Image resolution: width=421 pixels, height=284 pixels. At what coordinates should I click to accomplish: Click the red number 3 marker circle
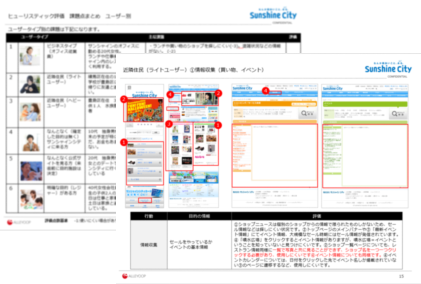click(x=169, y=124)
